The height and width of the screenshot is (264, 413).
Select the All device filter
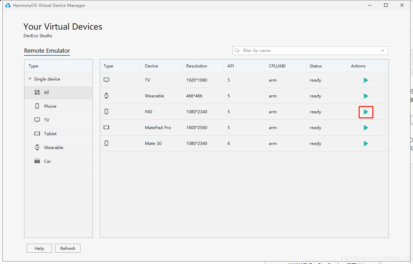[59, 93]
